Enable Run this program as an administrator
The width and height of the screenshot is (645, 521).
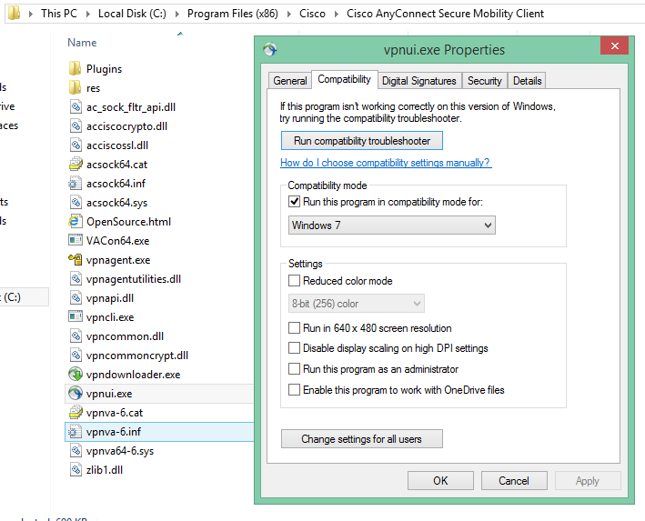[x=294, y=368]
